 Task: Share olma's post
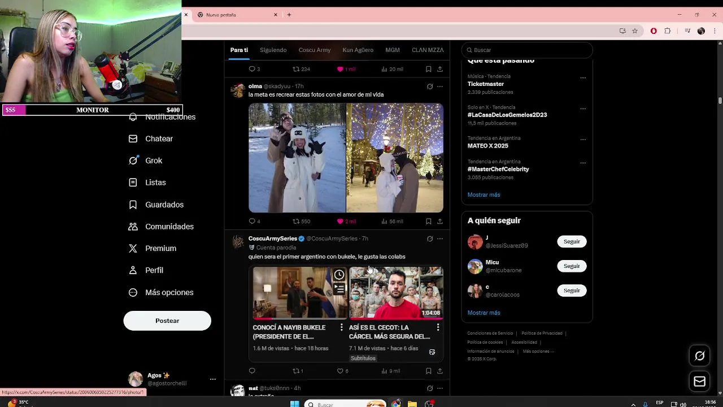439,221
